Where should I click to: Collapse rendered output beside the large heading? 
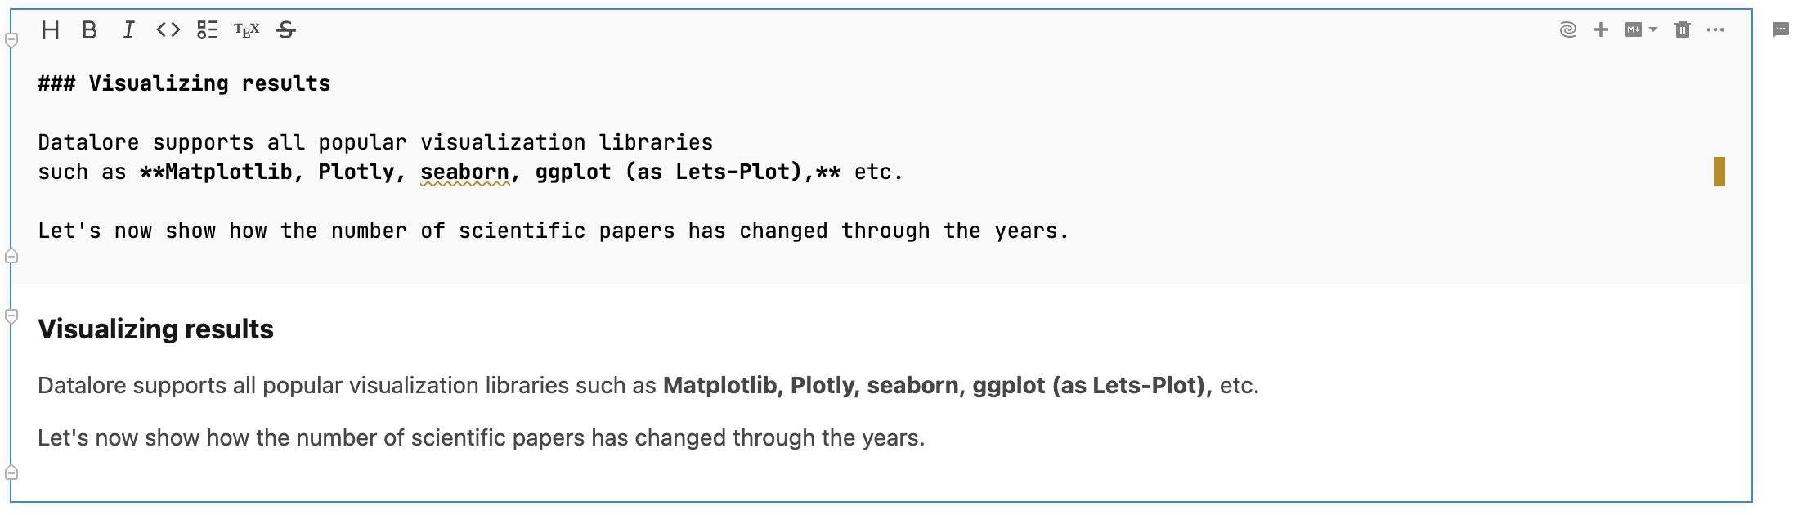[x=11, y=316]
